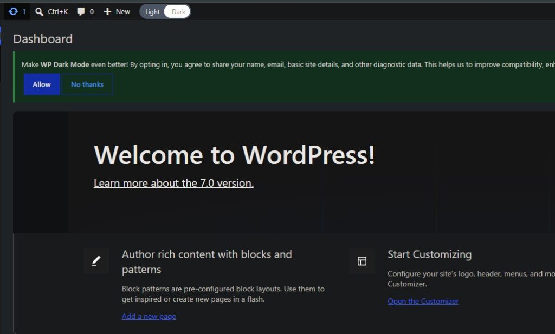
Task: Open the search Ctrl+K command palette
Action: tap(51, 12)
